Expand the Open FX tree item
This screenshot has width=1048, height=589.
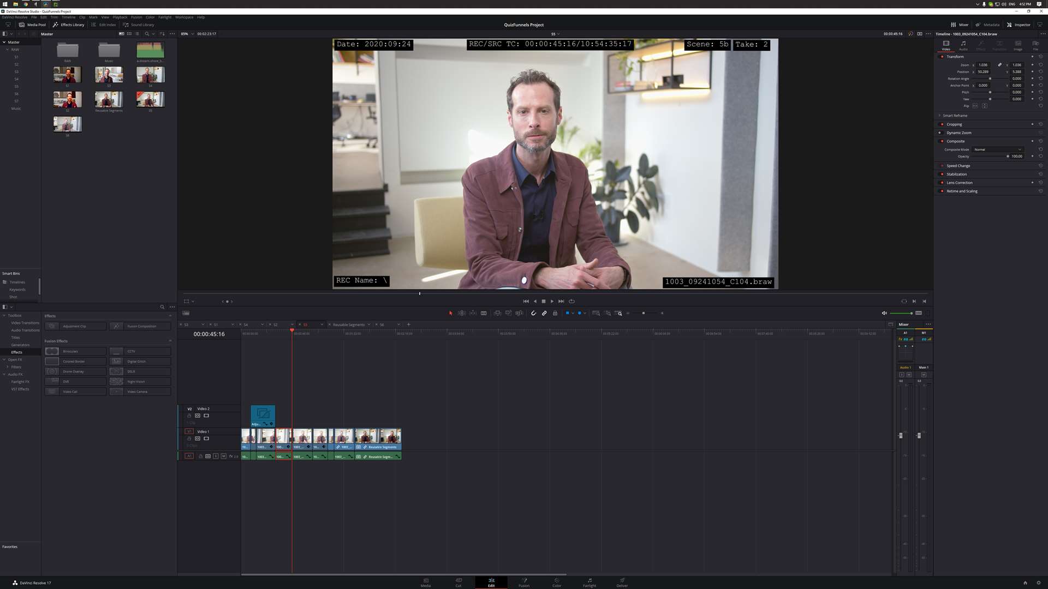pyautogui.click(x=4, y=359)
